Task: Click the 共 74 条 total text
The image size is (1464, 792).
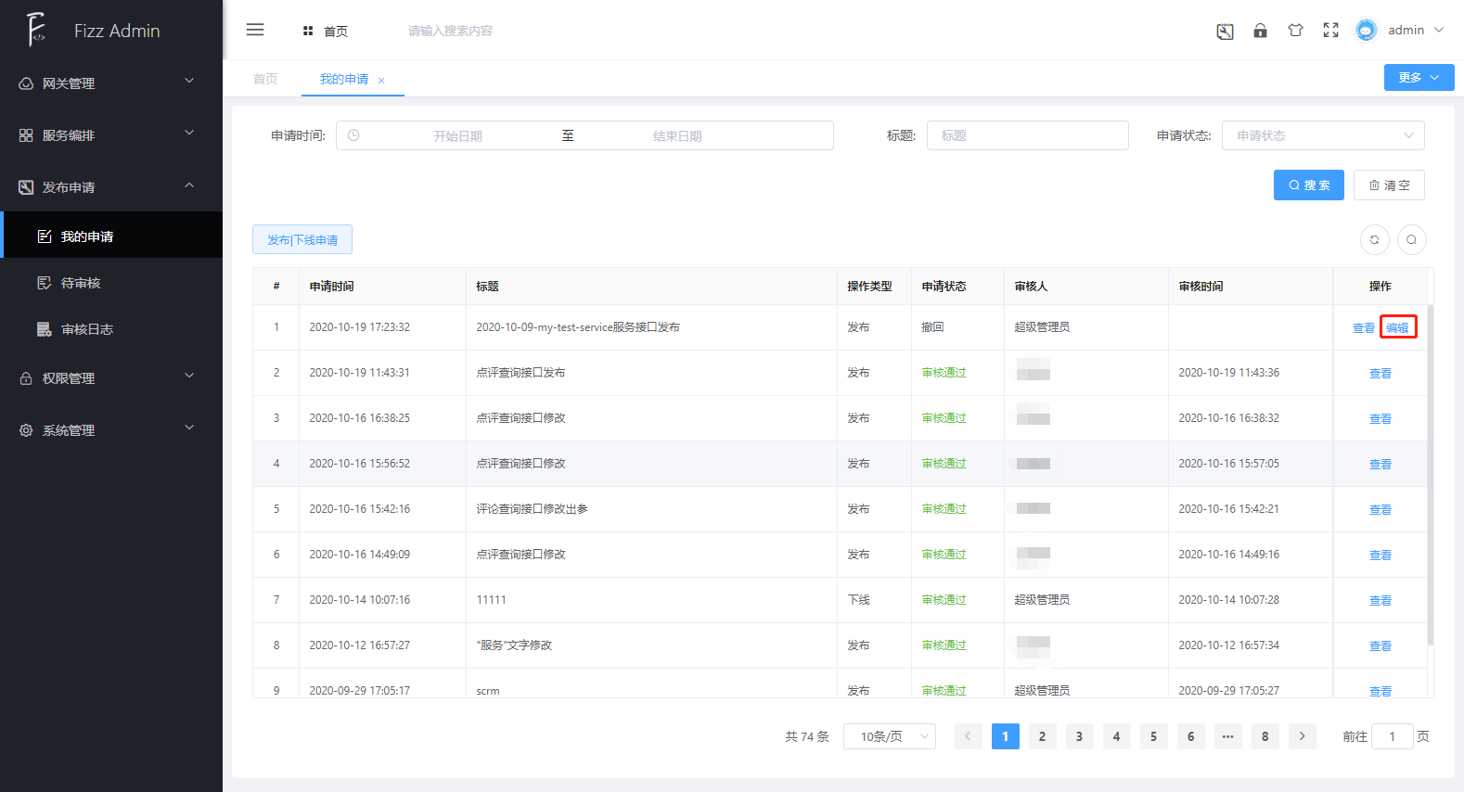Action: point(807,736)
